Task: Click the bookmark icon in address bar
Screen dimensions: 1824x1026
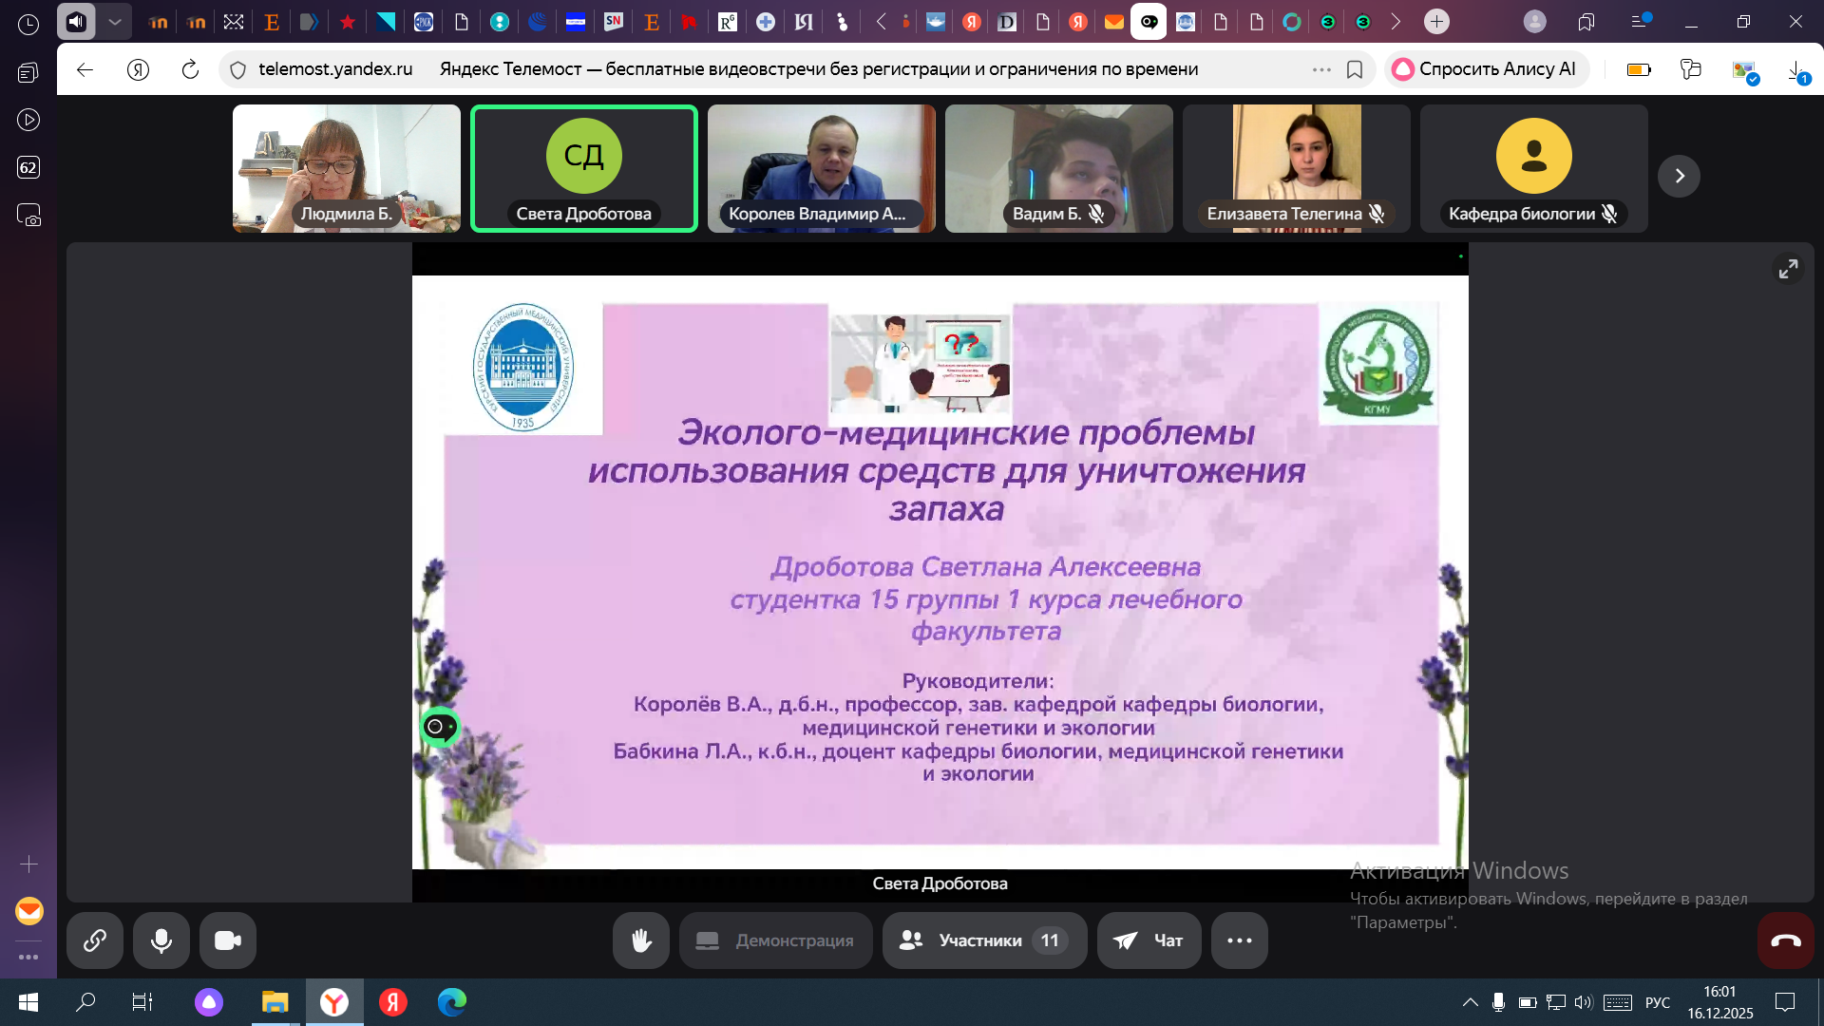Action: coord(1355,69)
